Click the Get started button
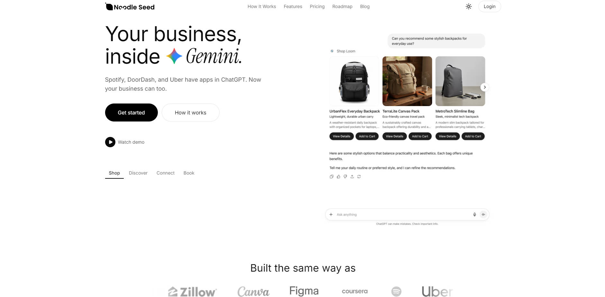 (x=131, y=113)
